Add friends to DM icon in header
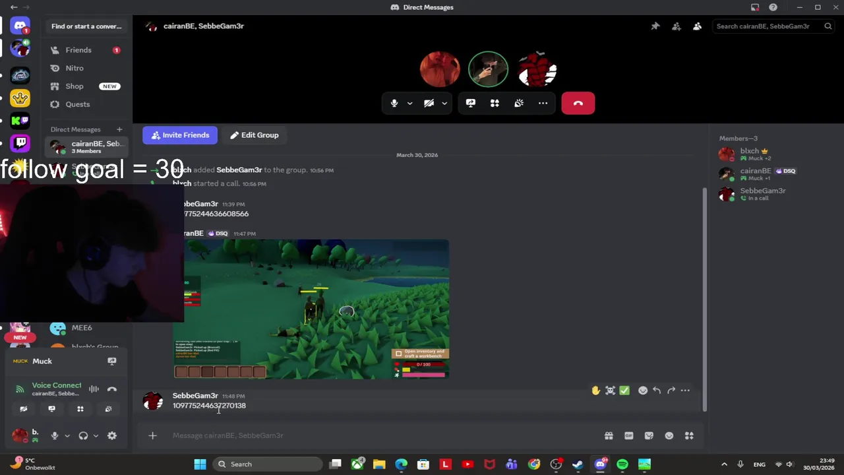 tap(676, 26)
